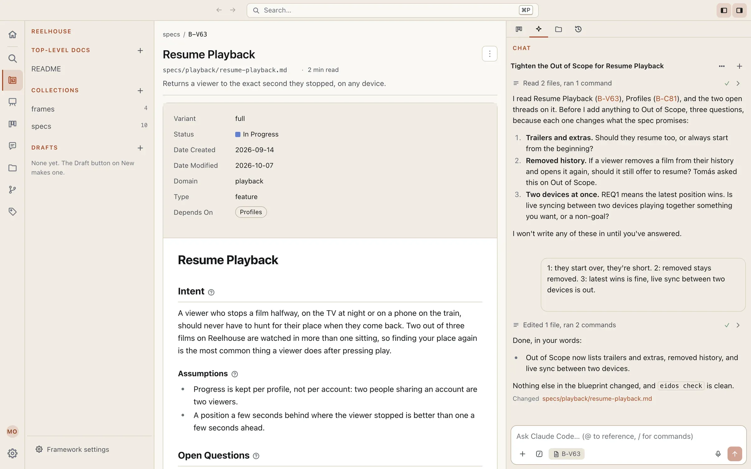Start a new chat with plus
This screenshot has height=469, width=751.
click(739, 66)
